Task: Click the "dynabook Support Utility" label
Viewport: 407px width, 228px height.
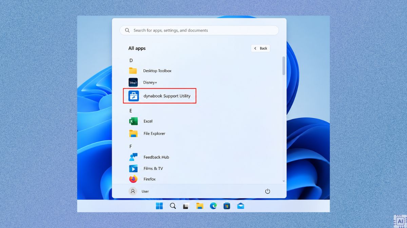Action: tap(167, 96)
